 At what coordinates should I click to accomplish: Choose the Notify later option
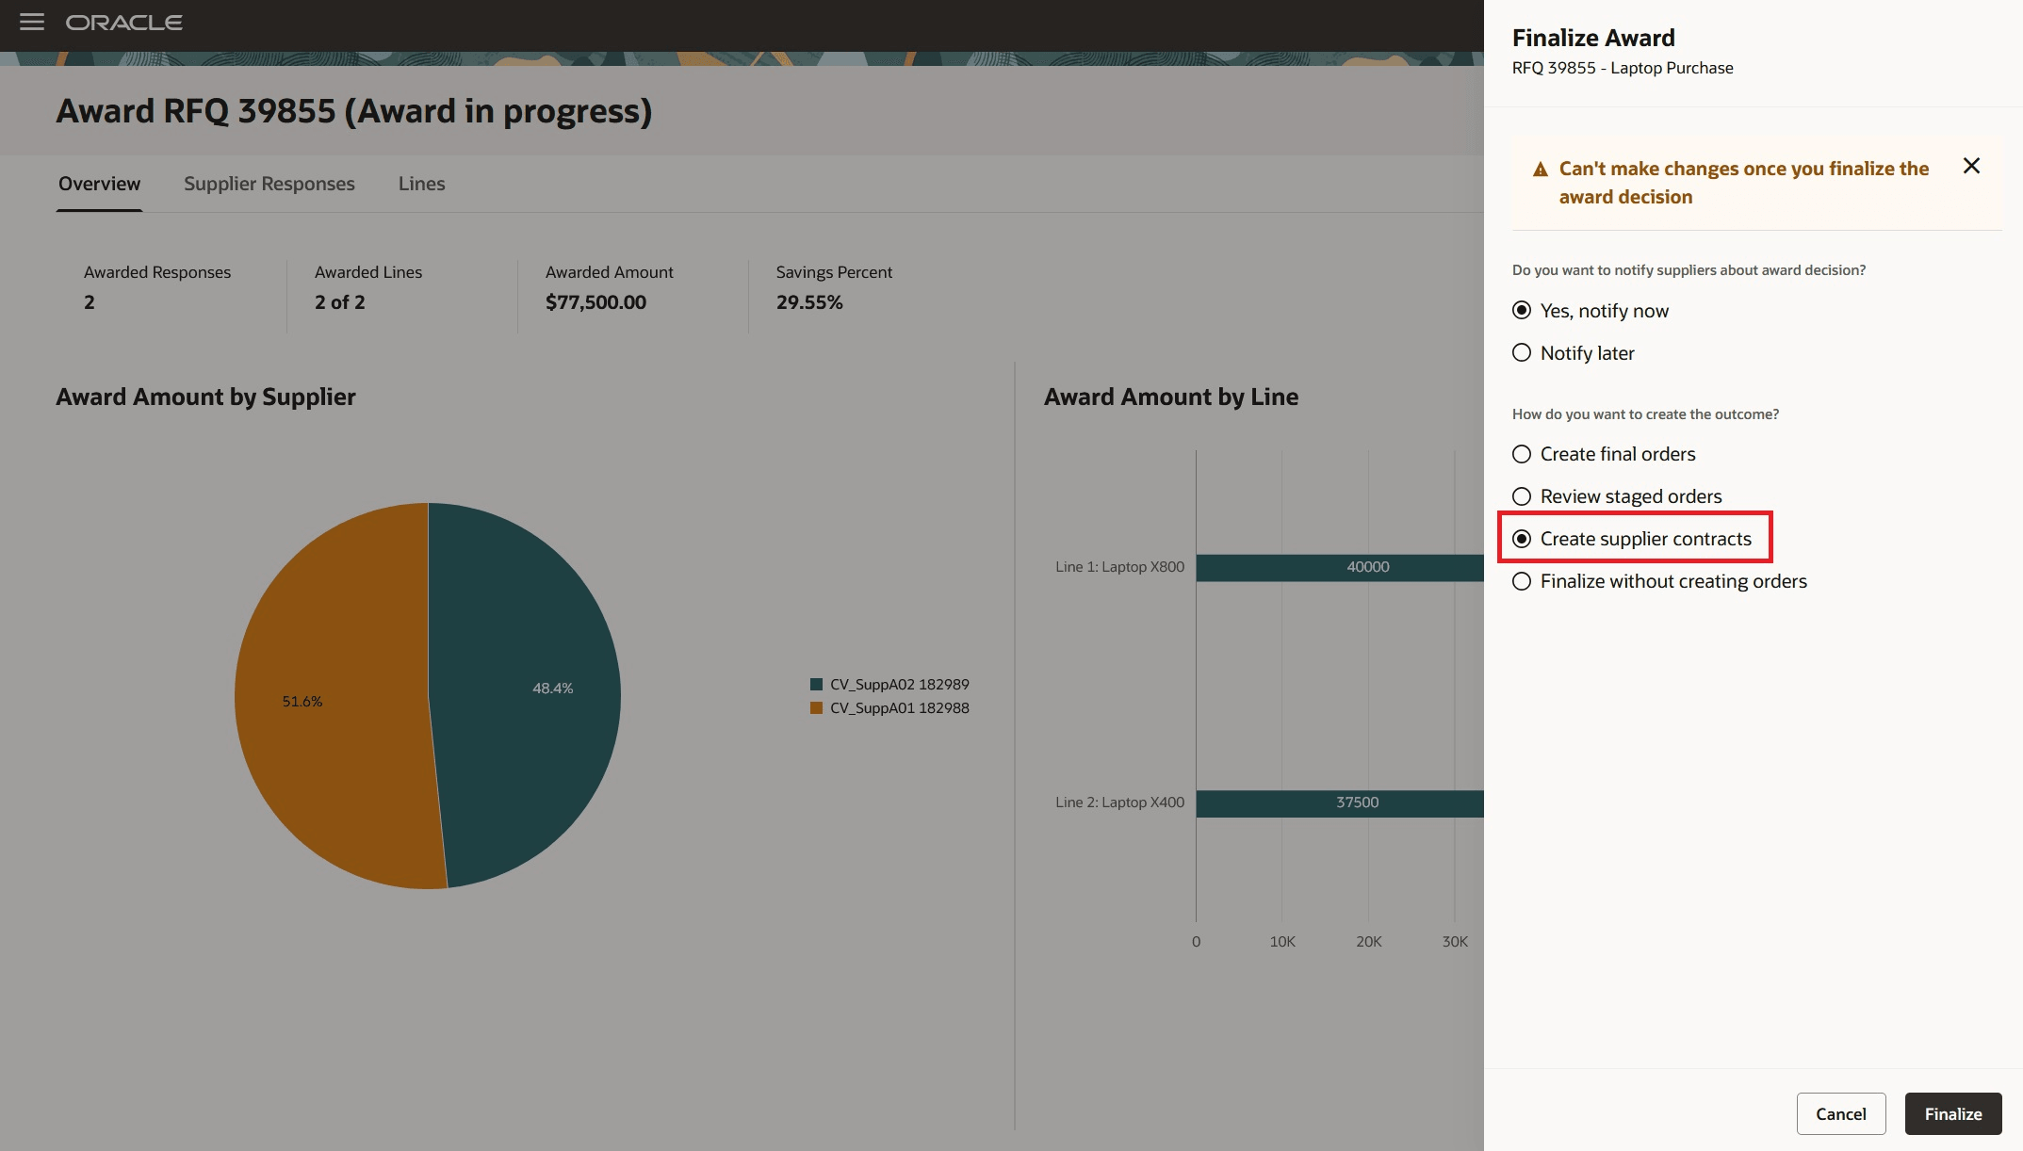(x=1522, y=353)
